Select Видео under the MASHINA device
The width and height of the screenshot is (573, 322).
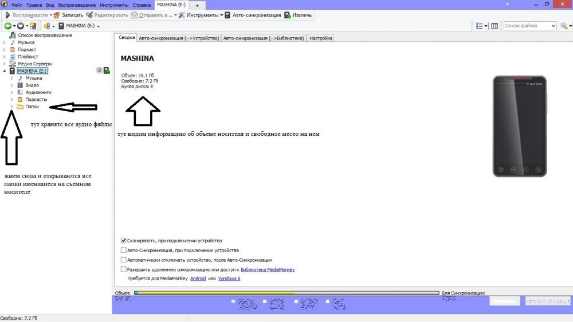tap(32, 85)
